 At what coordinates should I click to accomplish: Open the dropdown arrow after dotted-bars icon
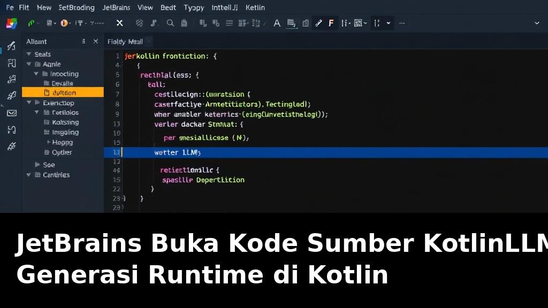point(389,23)
